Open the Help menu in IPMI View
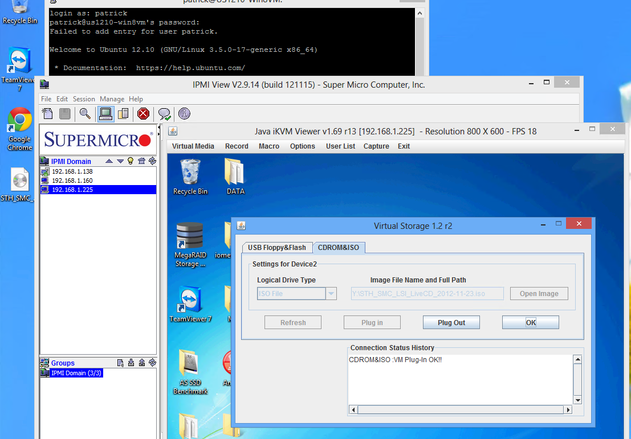Screen dimensions: 631x439 [136, 99]
